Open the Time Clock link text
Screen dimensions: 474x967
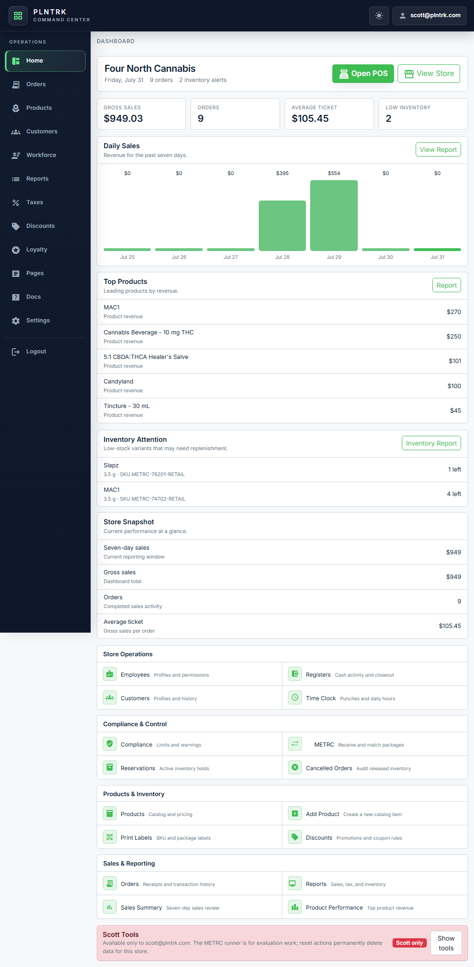pos(321,698)
